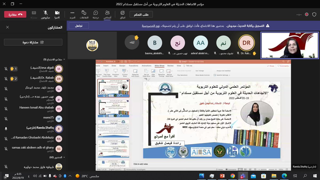Open the Reactions (التفاعلات) icon
This screenshot has width=320, height=180.
tap(84, 14)
